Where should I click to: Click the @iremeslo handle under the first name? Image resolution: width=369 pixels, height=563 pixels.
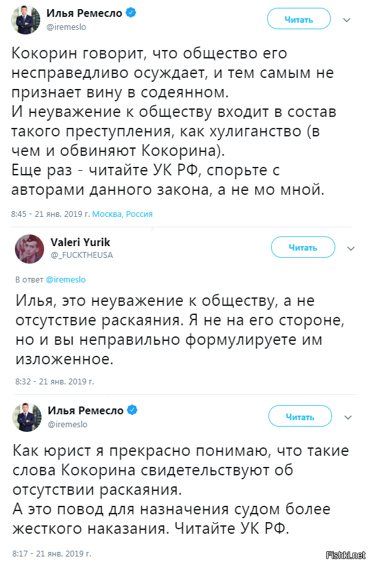(x=66, y=27)
